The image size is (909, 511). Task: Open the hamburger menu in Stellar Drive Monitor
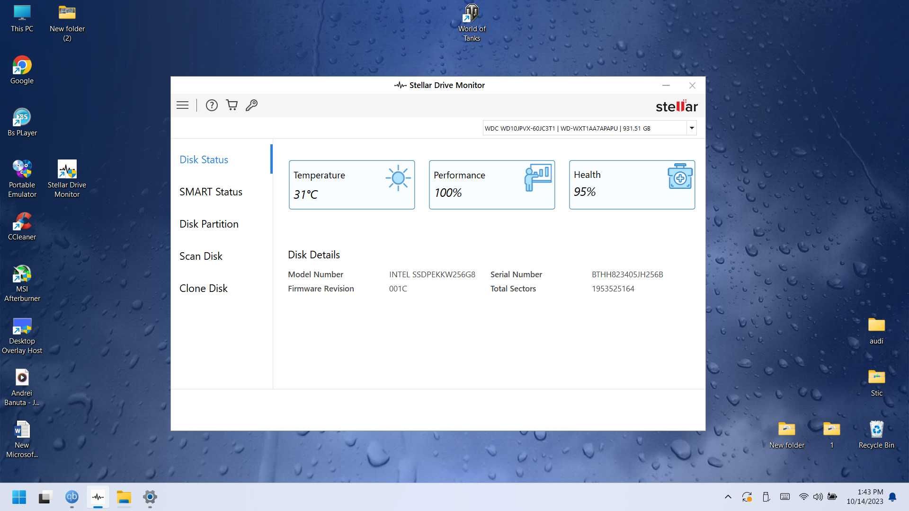point(183,105)
